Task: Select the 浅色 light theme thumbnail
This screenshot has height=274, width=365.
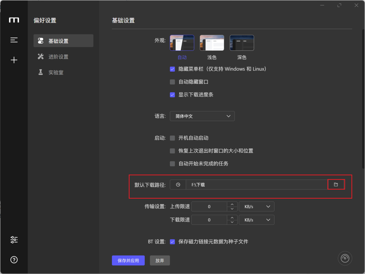Action: (x=212, y=43)
